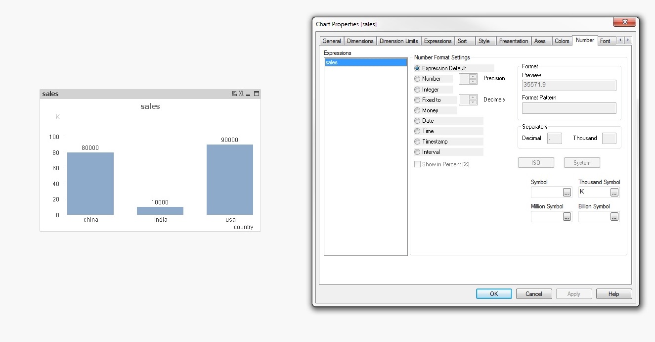
Task: Minimize the sales chart object
Action: pos(249,94)
